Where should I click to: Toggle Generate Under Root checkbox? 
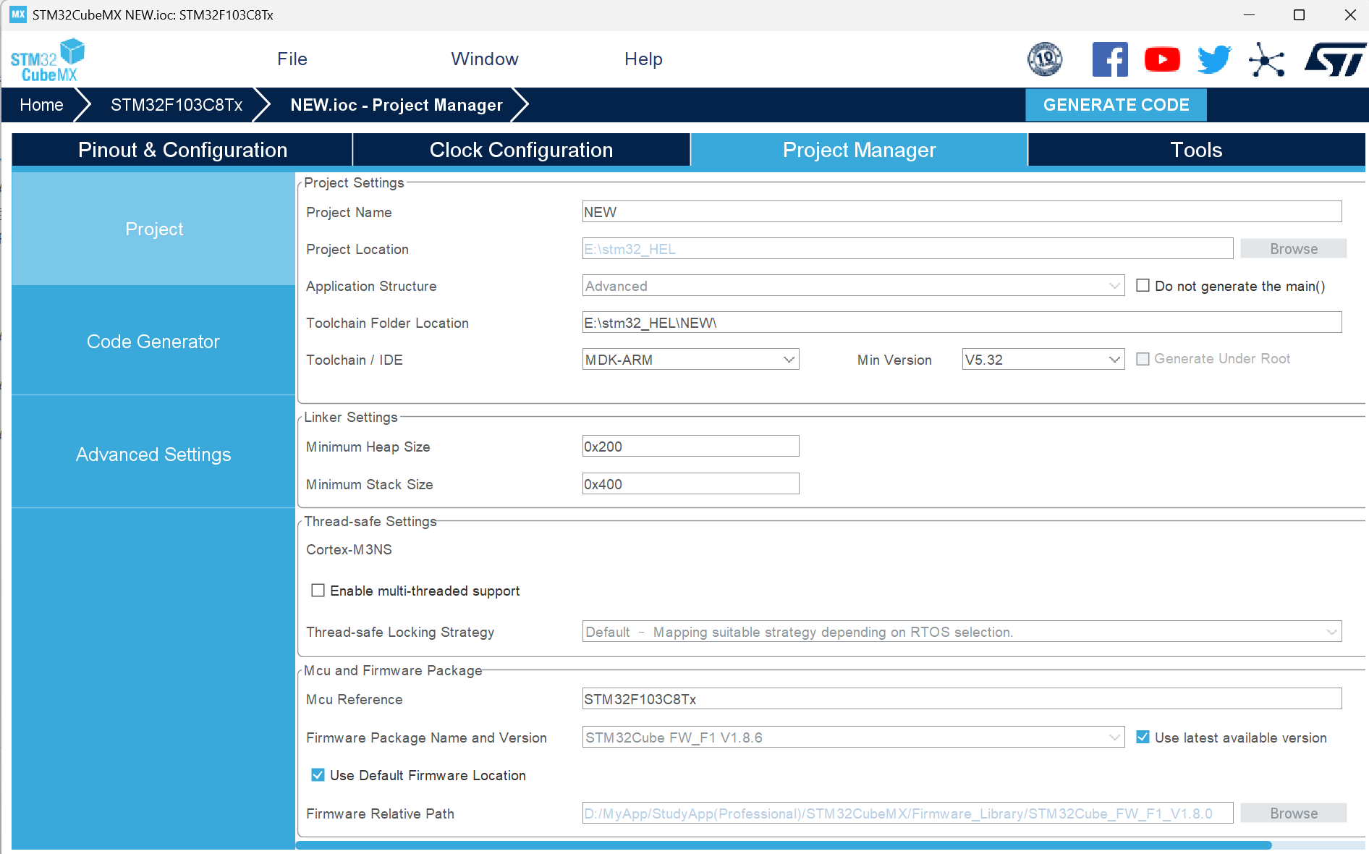(1143, 359)
